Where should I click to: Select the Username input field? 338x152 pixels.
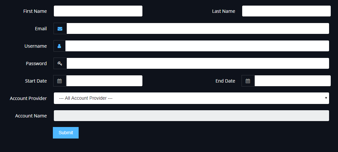coord(197,46)
